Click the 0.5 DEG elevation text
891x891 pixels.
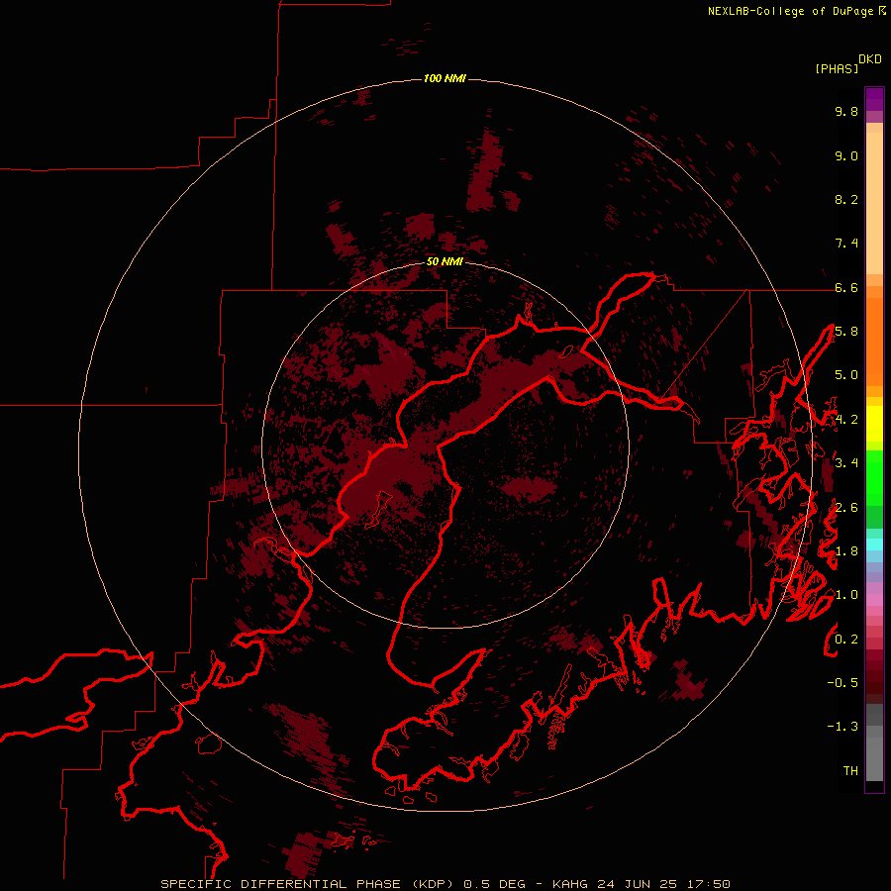[x=494, y=884]
